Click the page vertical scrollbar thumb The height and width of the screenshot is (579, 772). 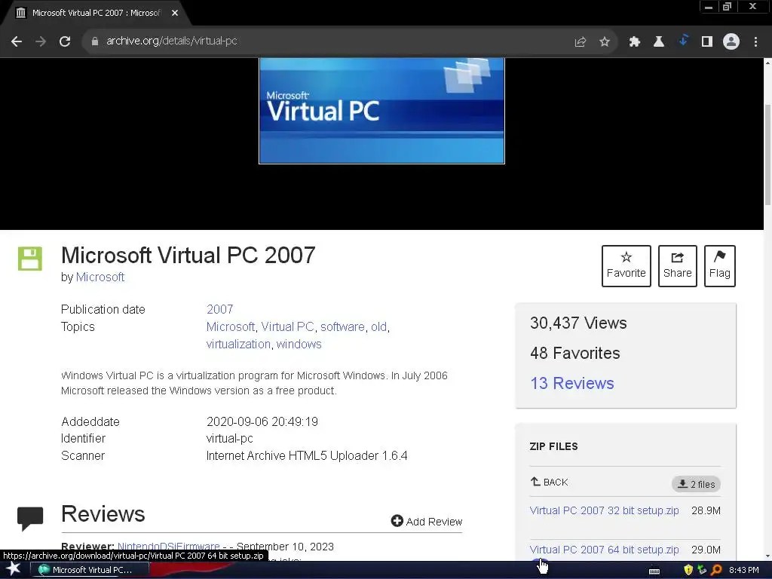(767, 155)
